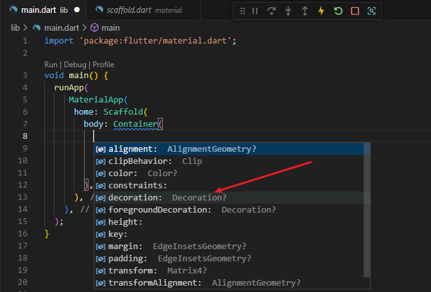Click the Dart icon on scaffold.dart tab
The width and height of the screenshot is (431, 292).
(99, 10)
